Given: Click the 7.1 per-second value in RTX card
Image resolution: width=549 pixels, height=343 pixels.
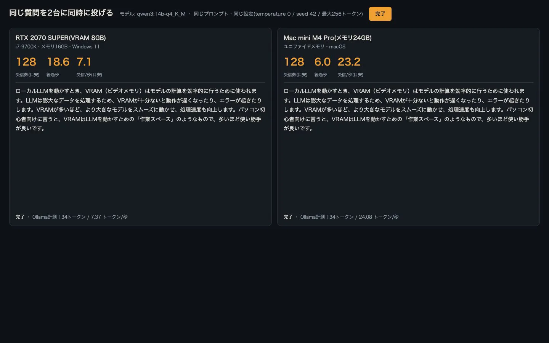Looking at the screenshot, I should pos(84,62).
